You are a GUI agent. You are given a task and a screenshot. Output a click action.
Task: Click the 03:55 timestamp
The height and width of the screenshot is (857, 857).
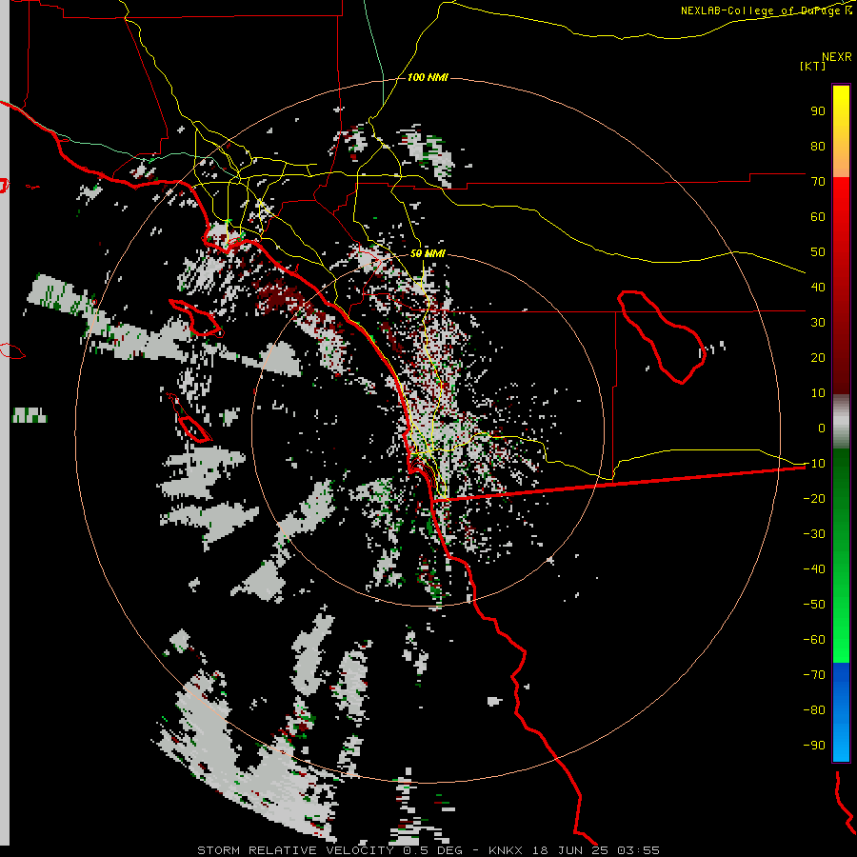(x=638, y=850)
